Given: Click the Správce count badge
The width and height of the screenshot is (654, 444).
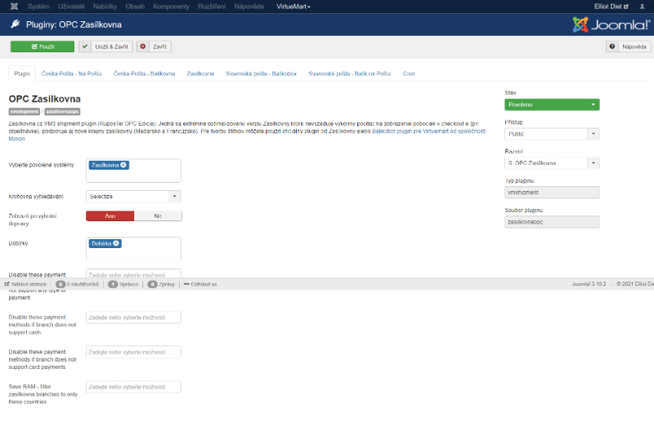Looking at the screenshot, I should 113,284.
